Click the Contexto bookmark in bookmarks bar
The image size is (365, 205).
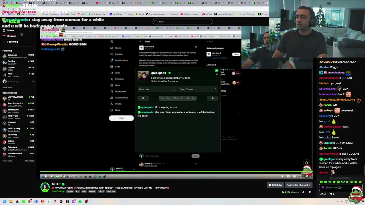click(x=173, y=14)
